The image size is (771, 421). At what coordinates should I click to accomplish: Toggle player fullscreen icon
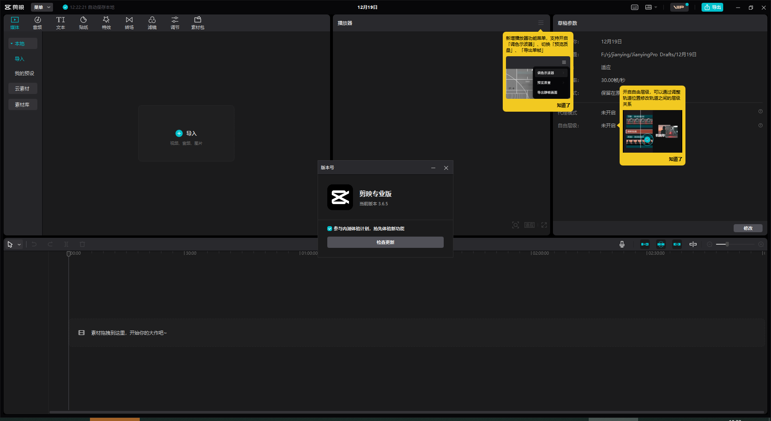(x=544, y=225)
